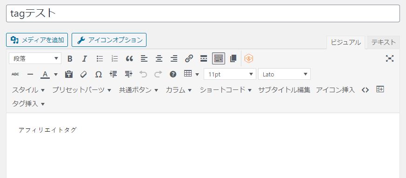Open the タグ挿入 menu
The height and width of the screenshot is (178, 406).
[x=28, y=104]
